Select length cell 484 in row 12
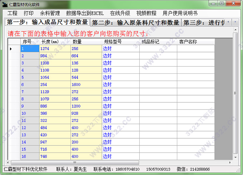 [x=55, y=128]
